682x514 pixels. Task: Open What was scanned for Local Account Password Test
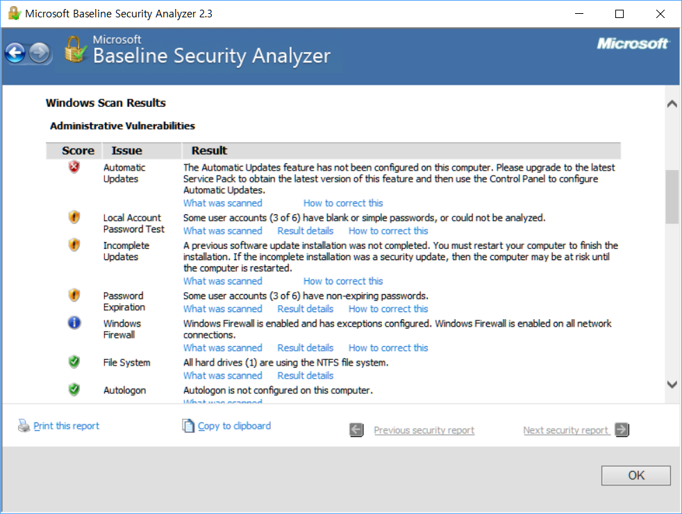click(x=223, y=231)
